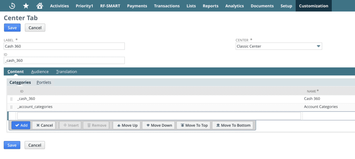Open the Documents menu
Screen dimensions: 355x159
(x=262, y=6)
